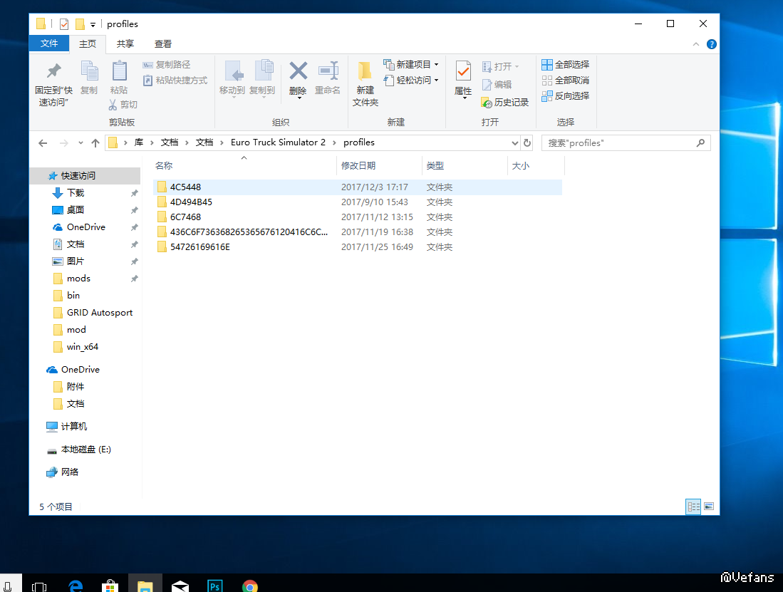This screenshot has height=592, width=783.
Task: Switch to the View (查看) ribbon tab
Action: [x=163, y=44]
